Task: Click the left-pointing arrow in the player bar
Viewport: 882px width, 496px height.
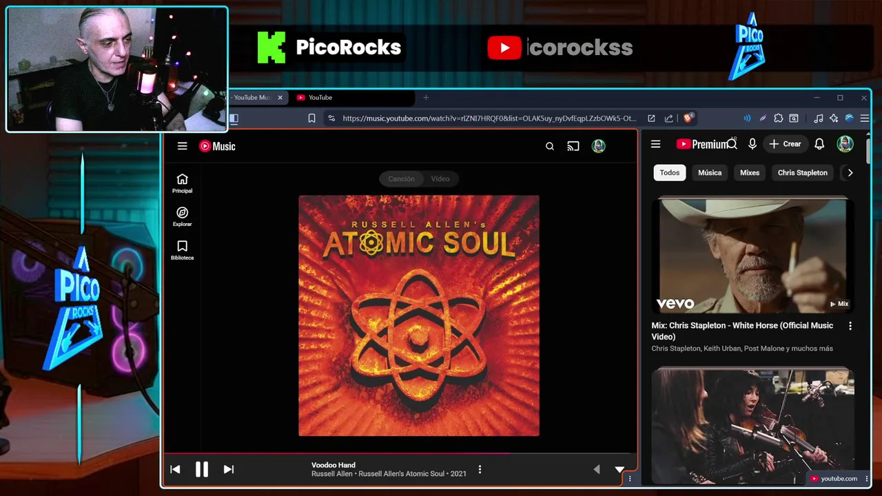Action: [x=597, y=469]
